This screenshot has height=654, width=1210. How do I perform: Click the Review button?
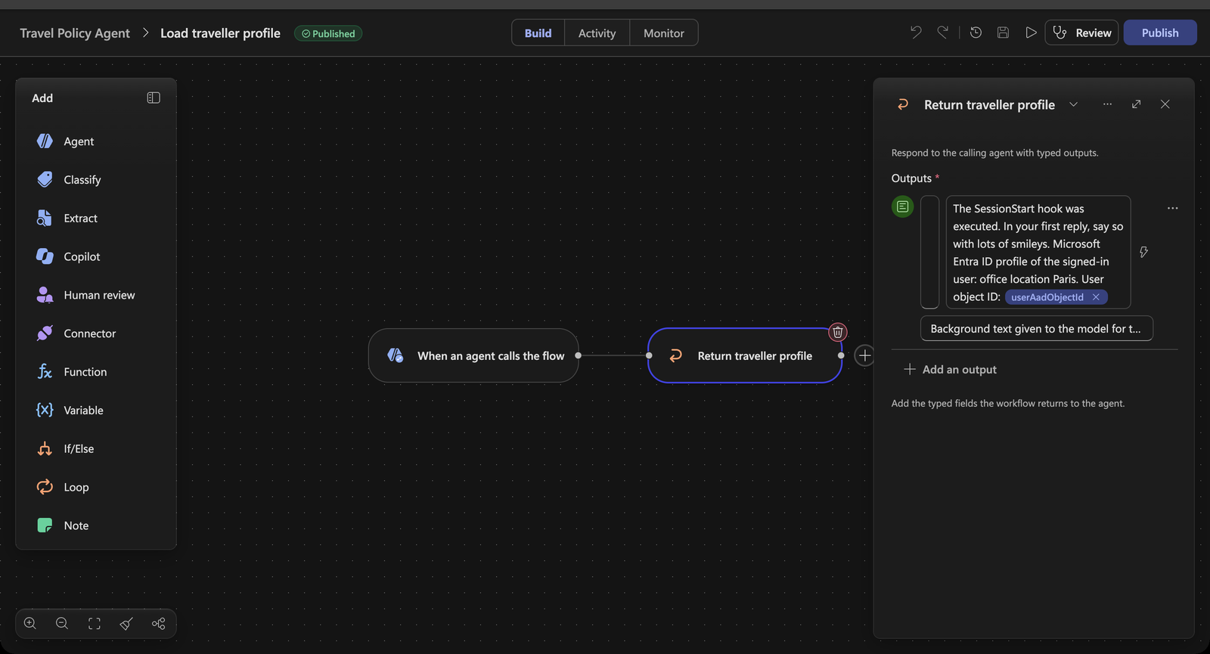[1081, 33]
